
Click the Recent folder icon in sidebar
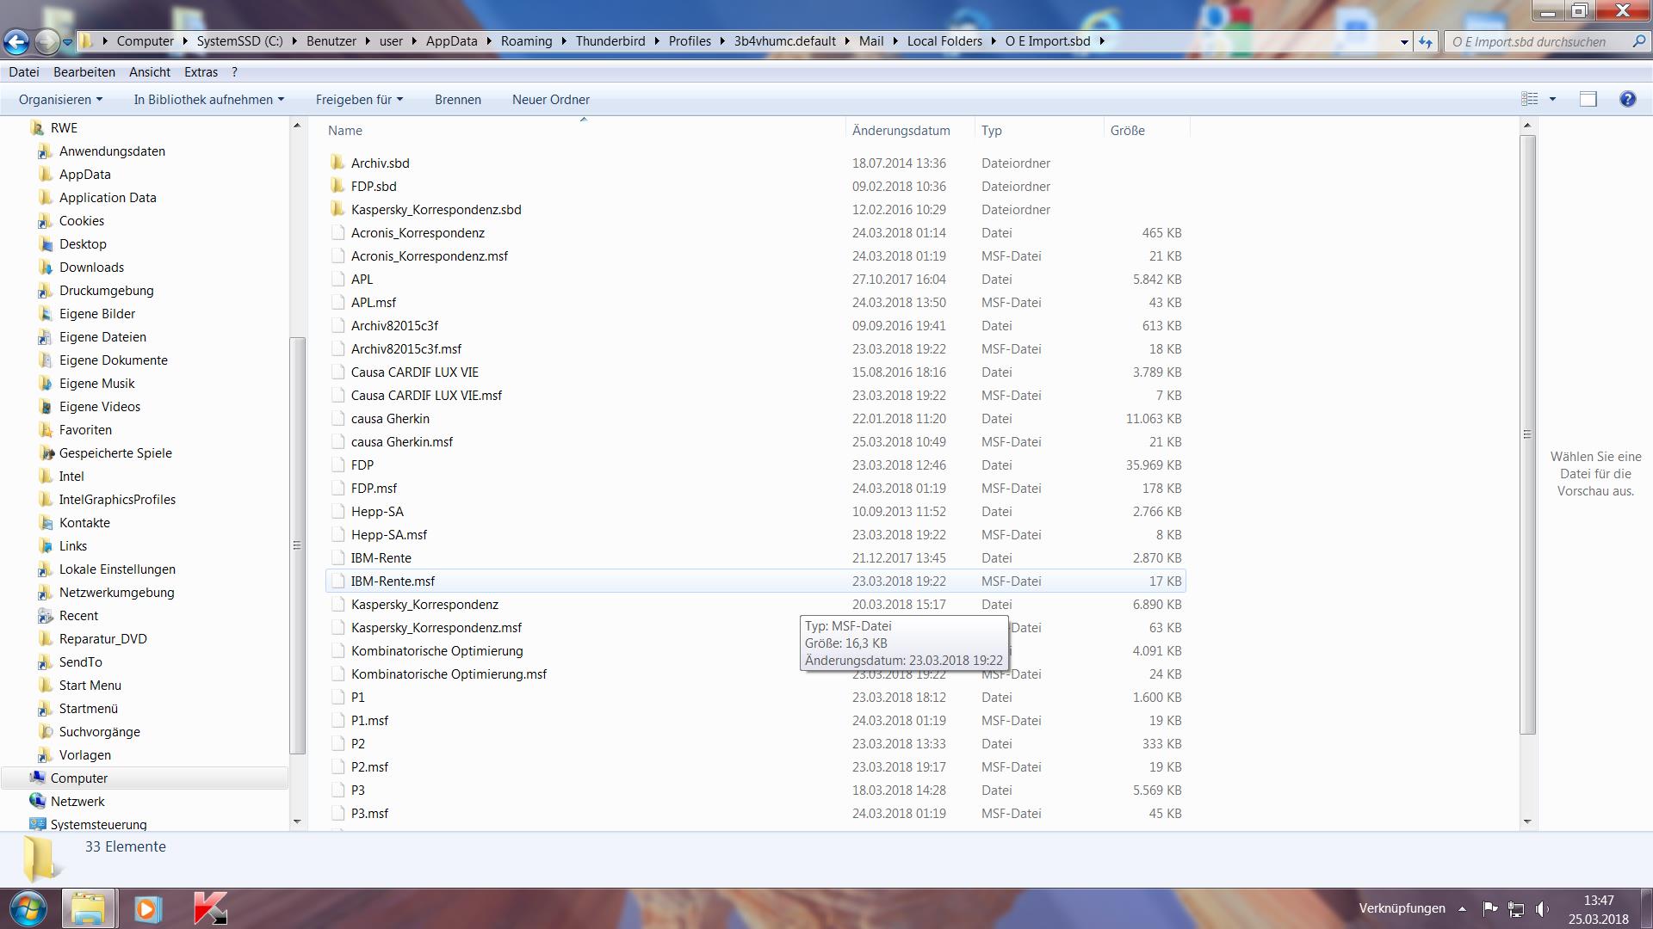coord(46,615)
